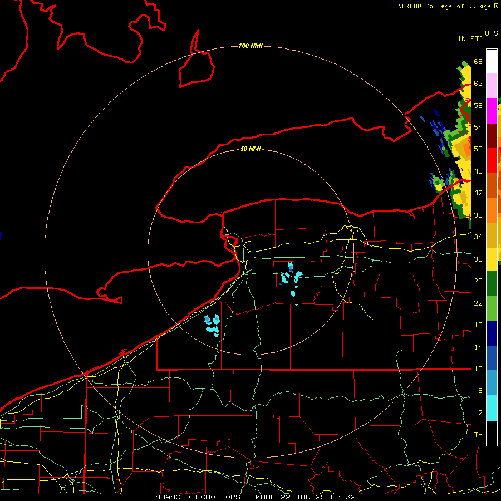
Task: Click the TOPS legend title
Action: point(489,33)
